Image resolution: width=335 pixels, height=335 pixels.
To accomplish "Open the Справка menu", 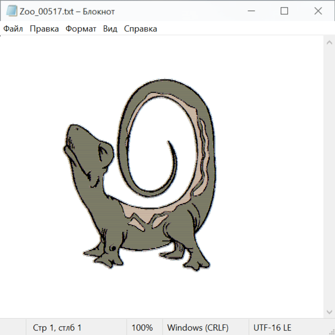I will pyautogui.click(x=140, y=29).
